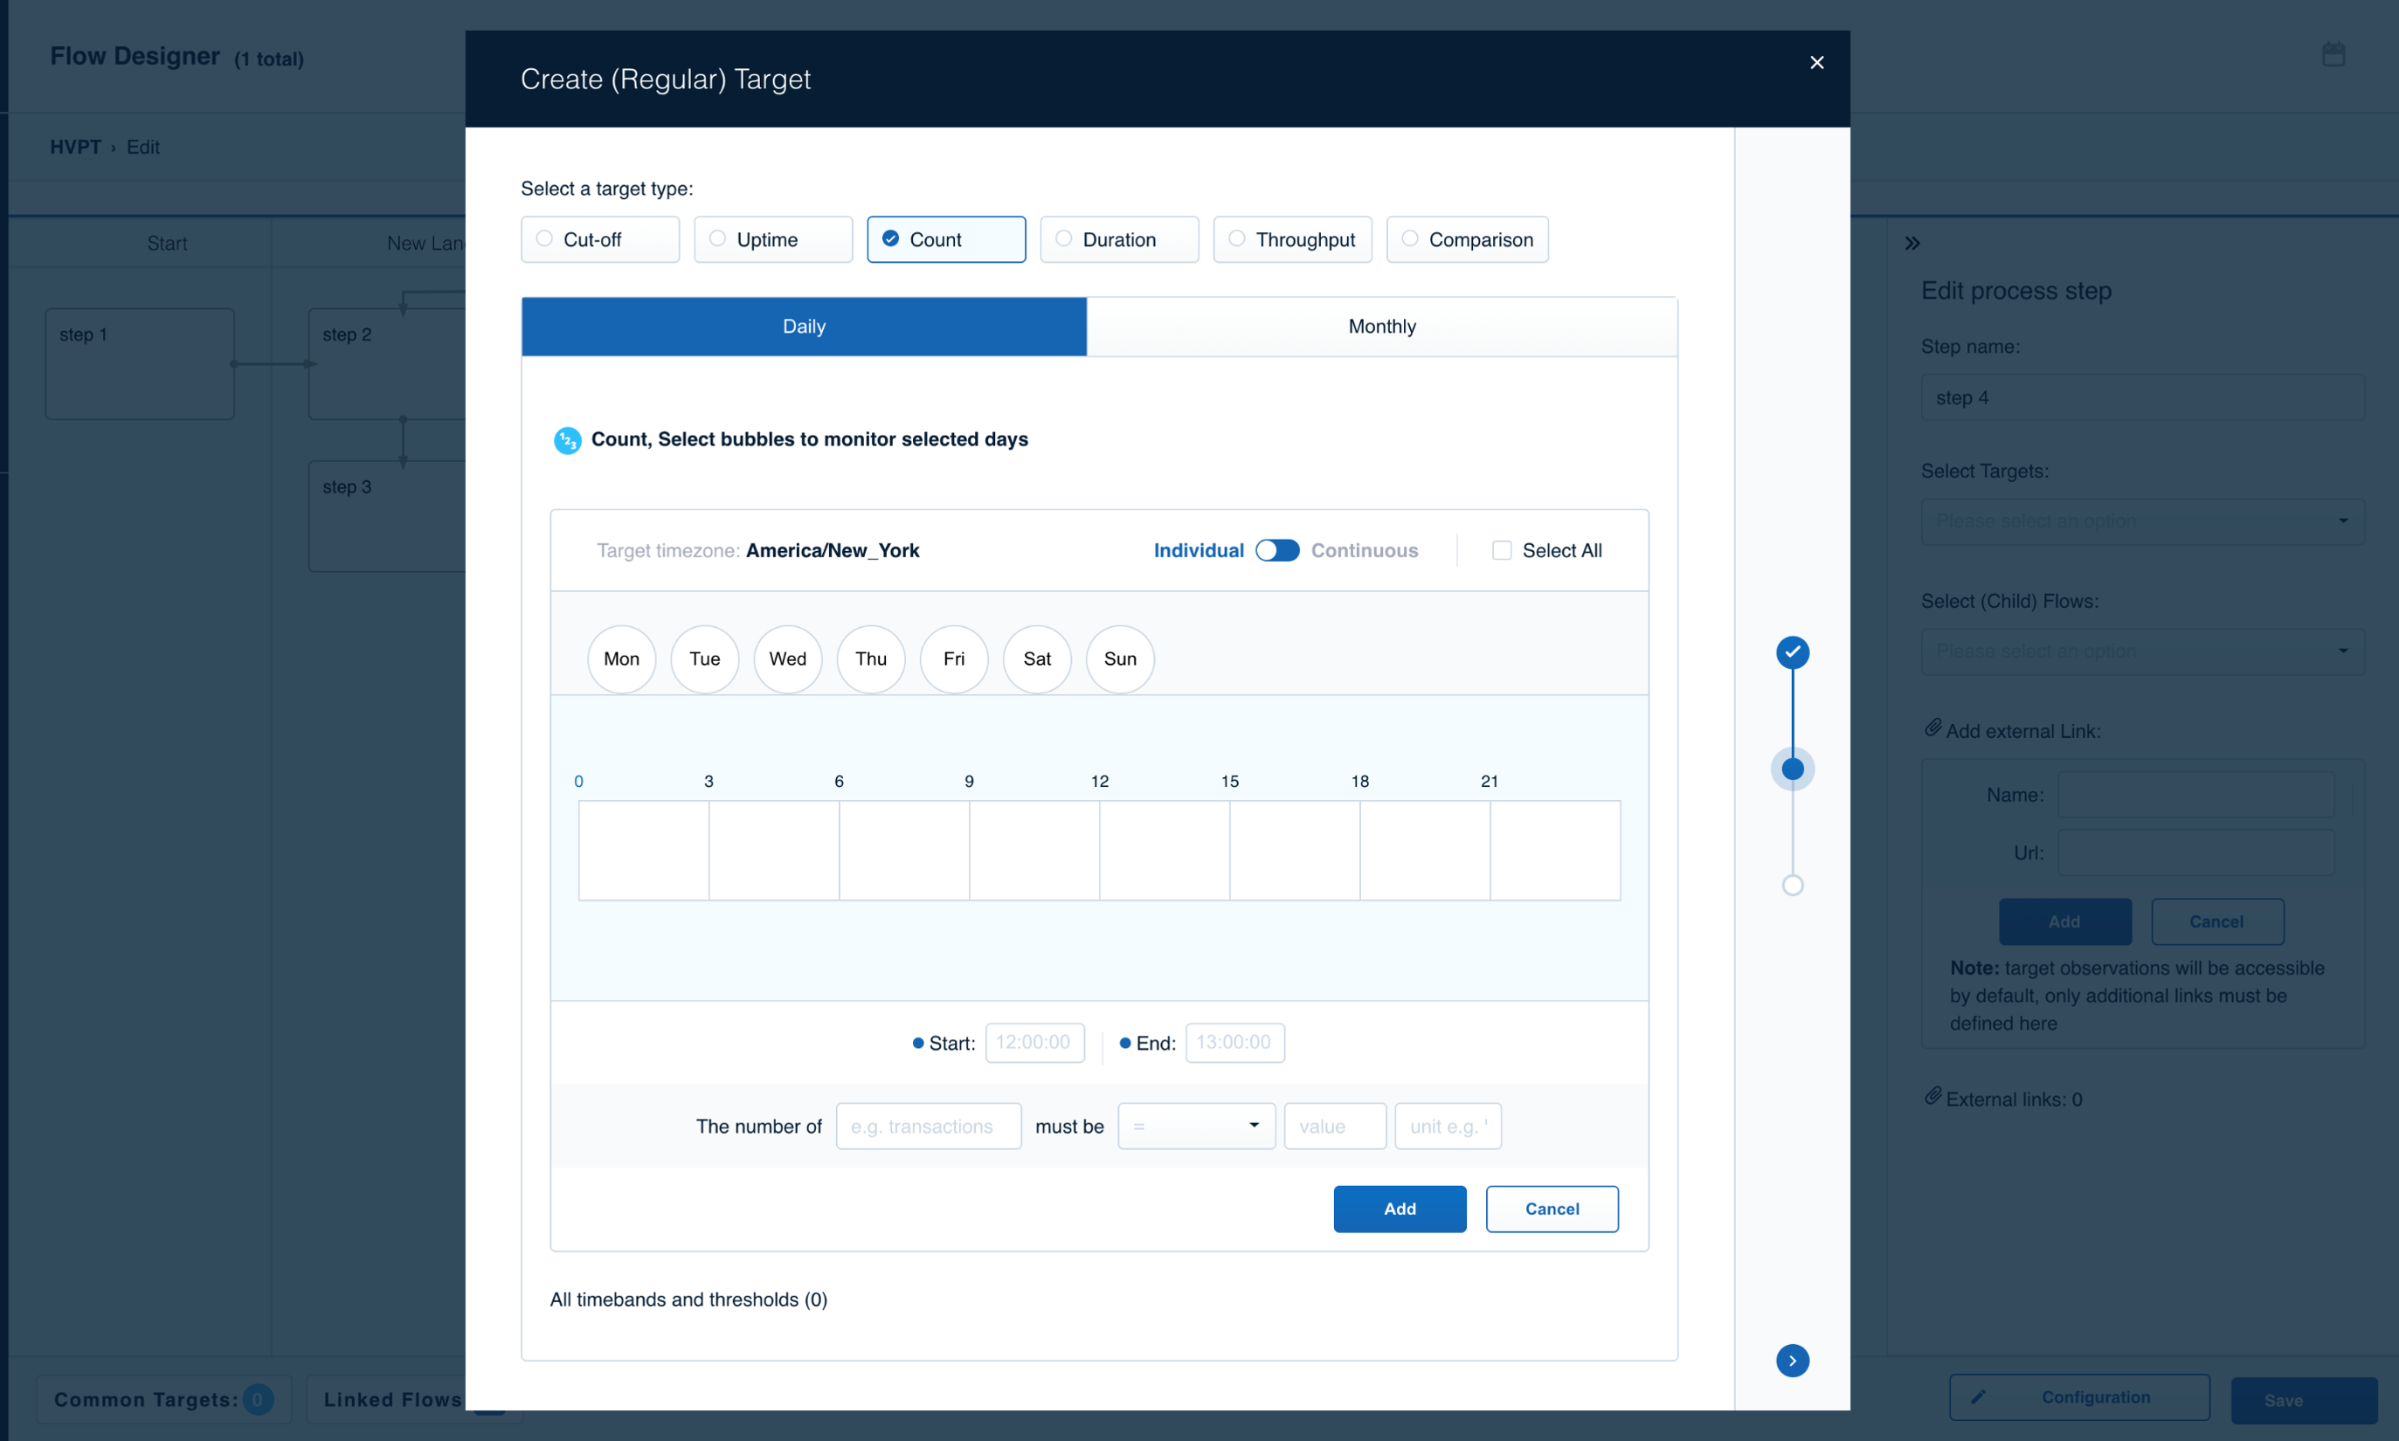Select the Mon day bubble
This screenshot has height=1441, width=2399.
click(x=620, y=659)
